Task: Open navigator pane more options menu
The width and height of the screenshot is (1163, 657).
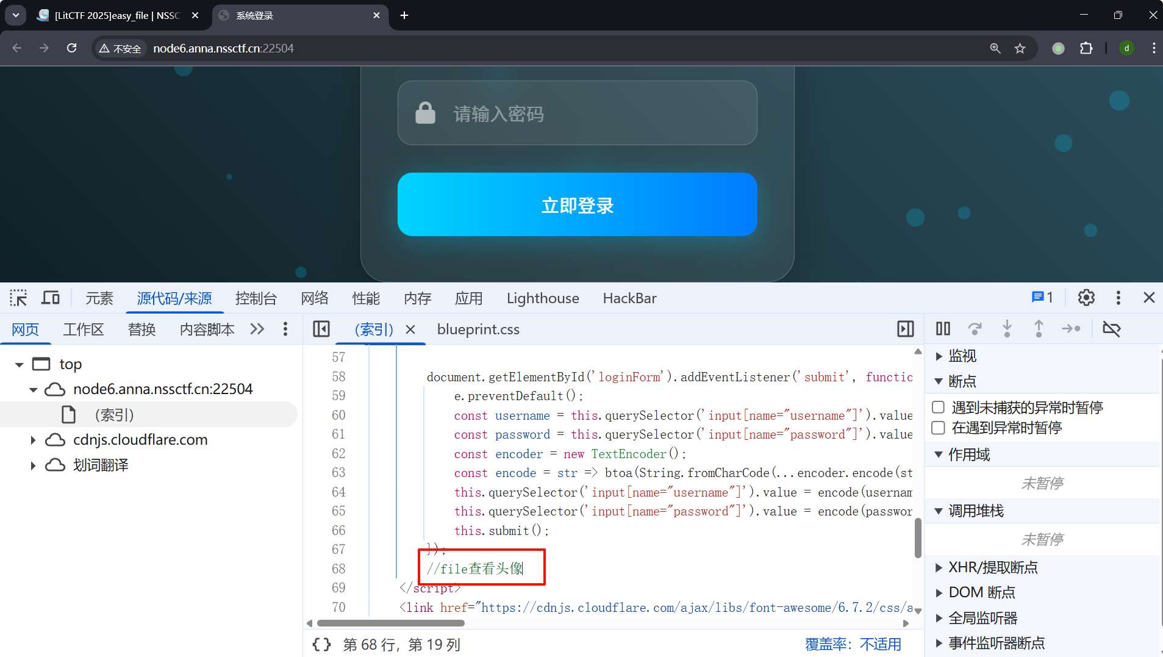Action: [x=285, y=329]
